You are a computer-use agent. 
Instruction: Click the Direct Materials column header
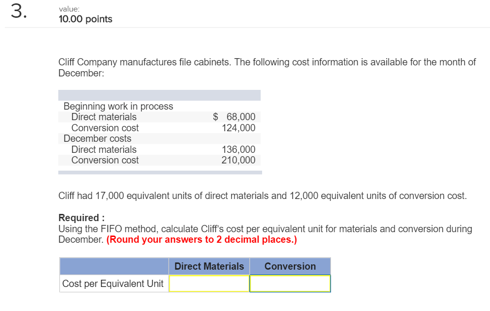click(209, 266)
